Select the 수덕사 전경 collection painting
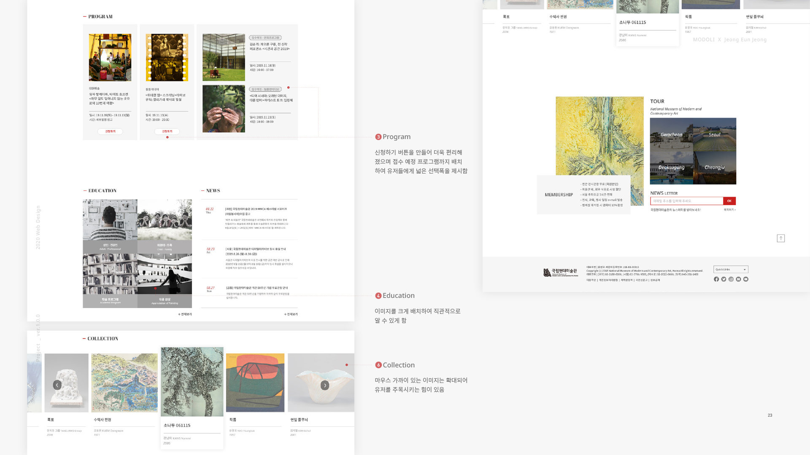 124,383
